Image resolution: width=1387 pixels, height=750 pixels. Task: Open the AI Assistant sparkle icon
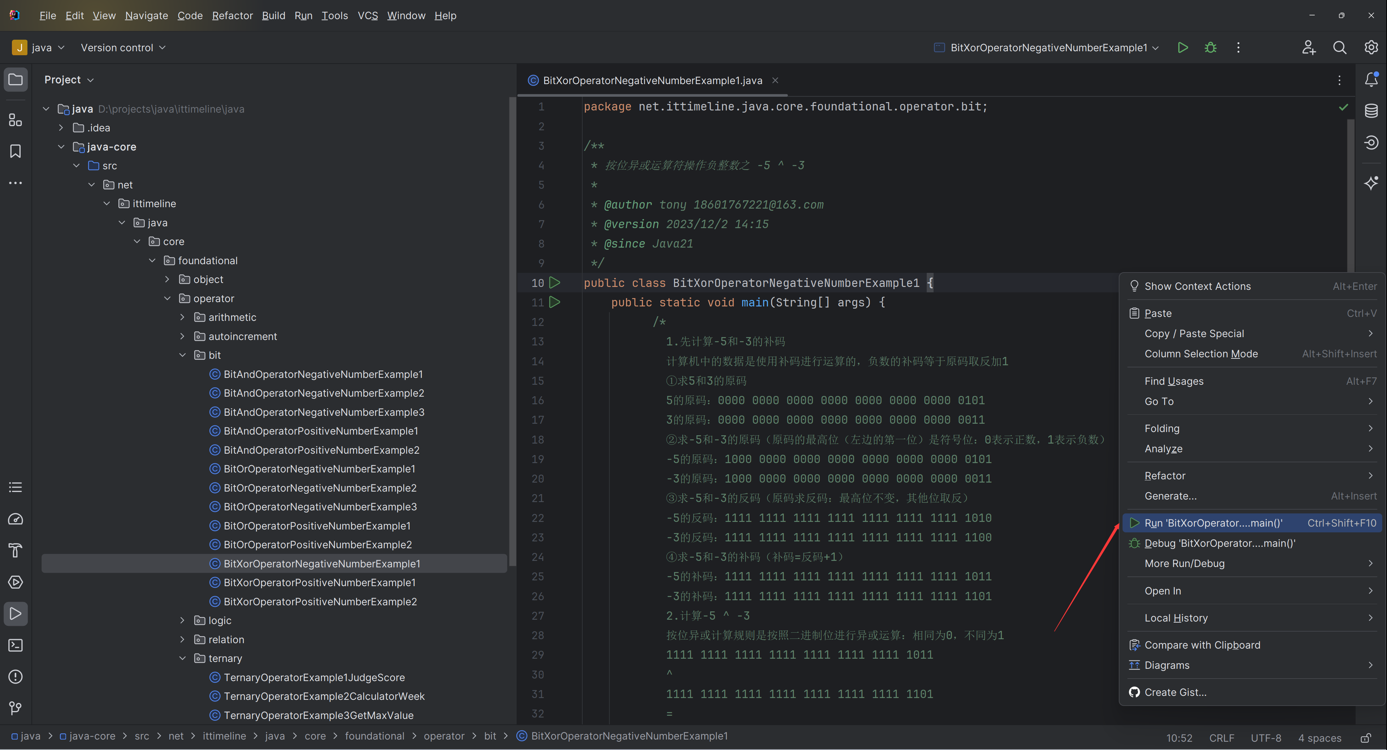(1371, 183)
